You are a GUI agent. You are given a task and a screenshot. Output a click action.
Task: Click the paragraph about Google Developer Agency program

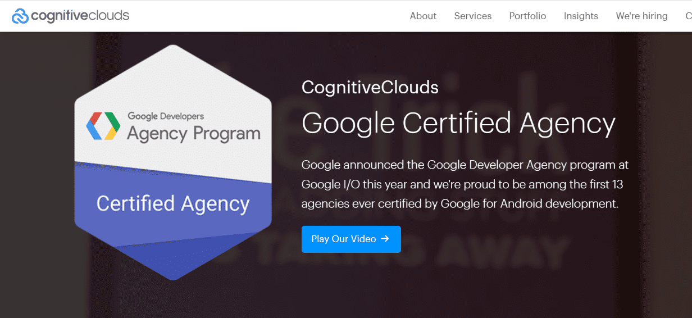[x=465, y=184]
